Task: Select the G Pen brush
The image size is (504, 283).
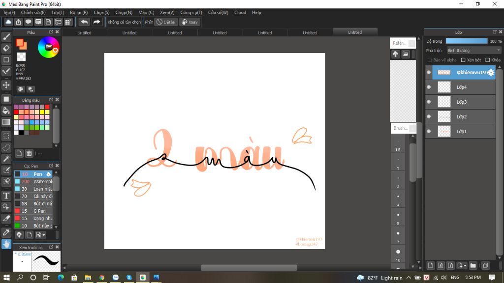Action: 33,211
